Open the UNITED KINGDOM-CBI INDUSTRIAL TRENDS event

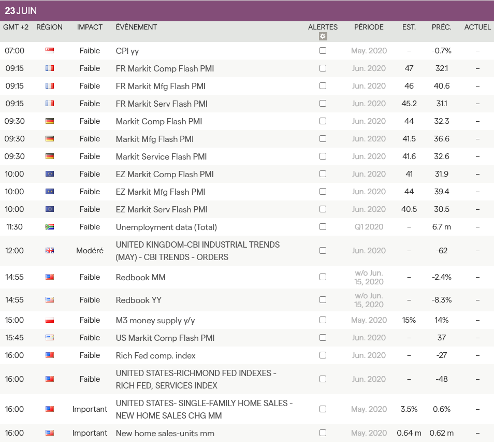coord(197,251)
